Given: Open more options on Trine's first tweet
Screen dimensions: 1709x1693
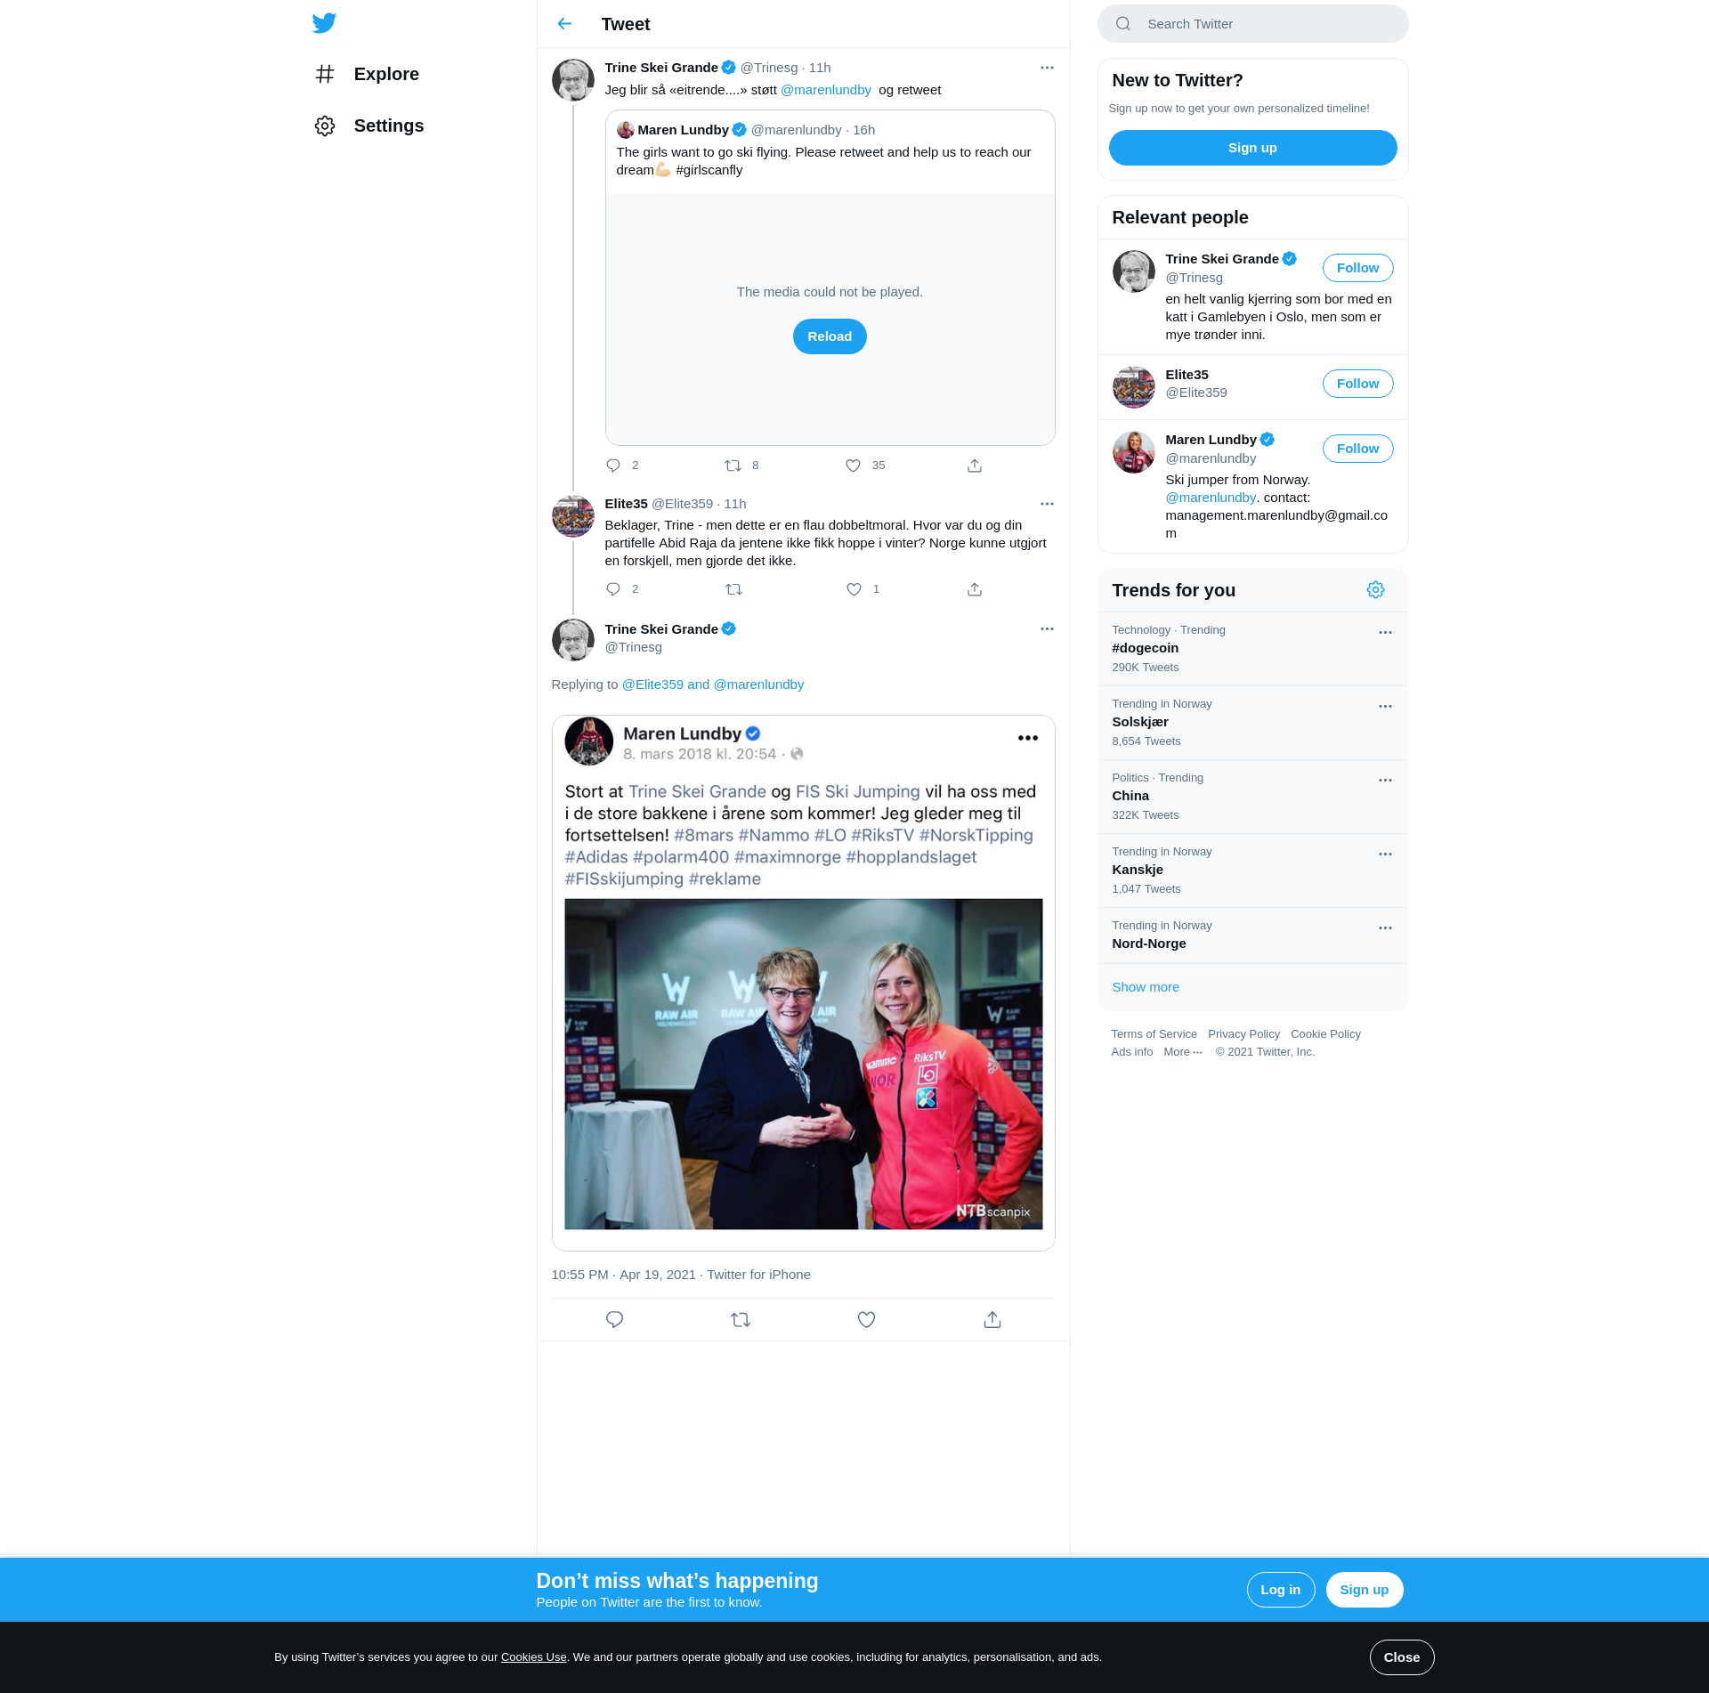Looking at the screenshot, I should (1047, 68).
